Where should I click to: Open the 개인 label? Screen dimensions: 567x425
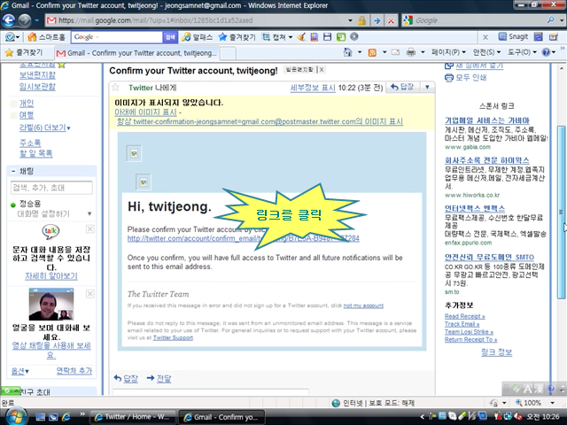27,104
